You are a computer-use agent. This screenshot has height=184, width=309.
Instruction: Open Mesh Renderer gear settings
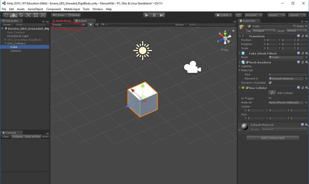(307, 62)
